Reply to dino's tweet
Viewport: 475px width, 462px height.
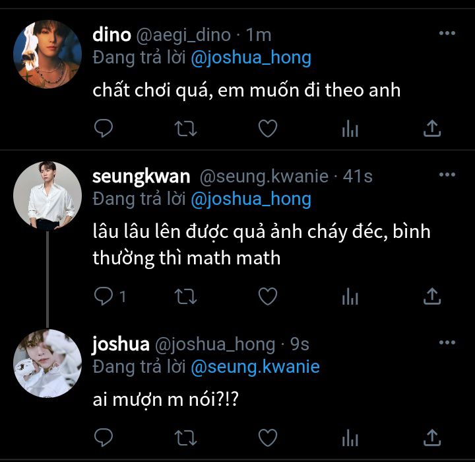coord(104,128)
